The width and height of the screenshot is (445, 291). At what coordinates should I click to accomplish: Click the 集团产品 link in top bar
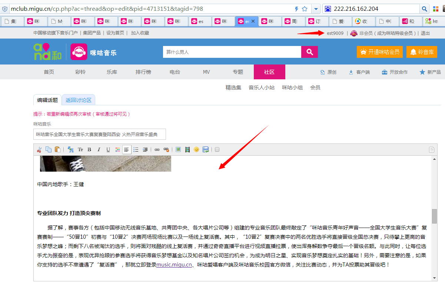click(92, 33)
